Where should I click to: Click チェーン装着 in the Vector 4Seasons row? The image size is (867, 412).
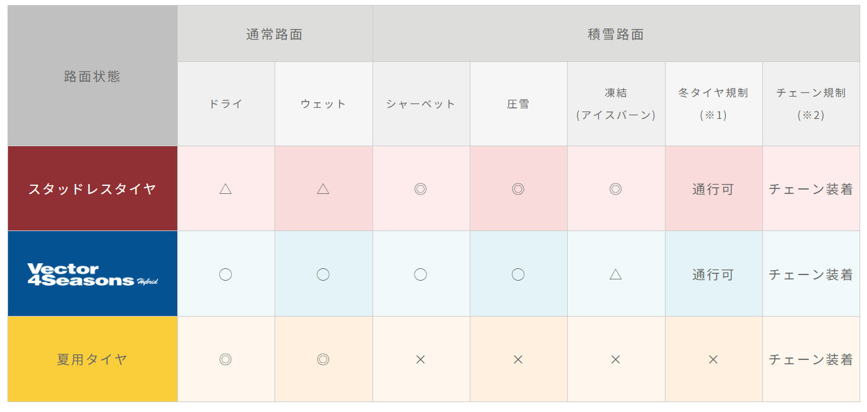(x=811, y=274)
